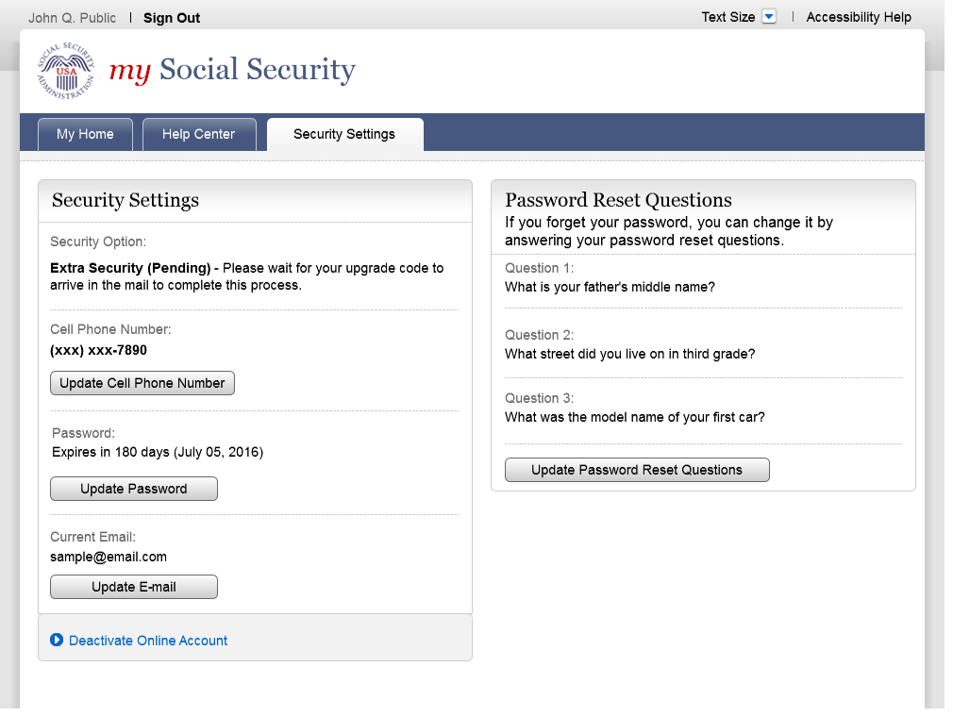Open the My Home tab
The image size is (953, 717).
coord(85,134)
